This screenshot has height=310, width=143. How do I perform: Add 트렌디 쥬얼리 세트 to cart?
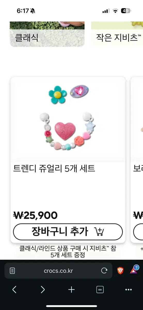(x=68, y=232)
